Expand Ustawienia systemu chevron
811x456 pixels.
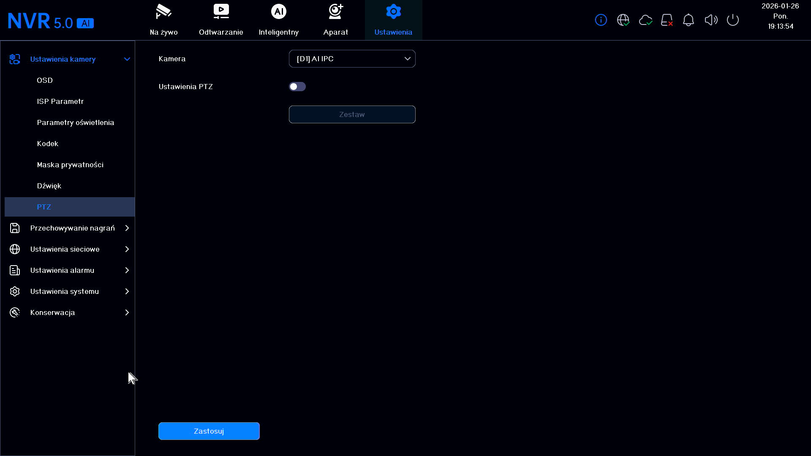pyautogui.click(x=127, y=291)
